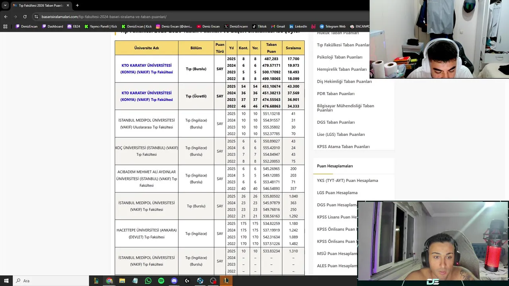Open the DenizEncan | Kick bookmark

[x=136, y=26]
